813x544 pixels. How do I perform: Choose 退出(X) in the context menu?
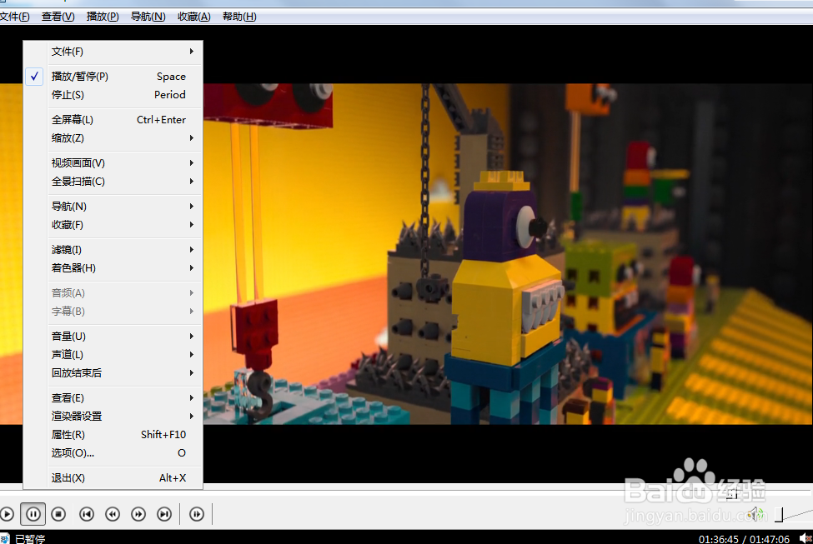point(113,477)
